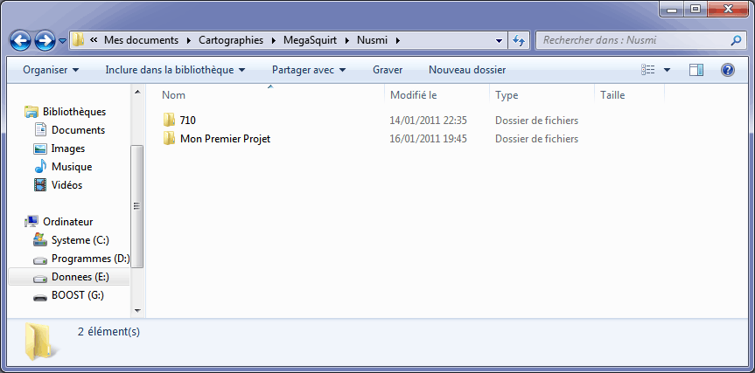Open the help question mark icon

(727, 70)
